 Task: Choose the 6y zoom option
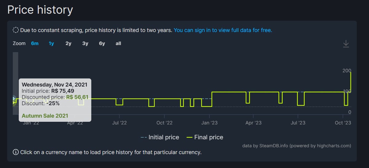point(102,44)
